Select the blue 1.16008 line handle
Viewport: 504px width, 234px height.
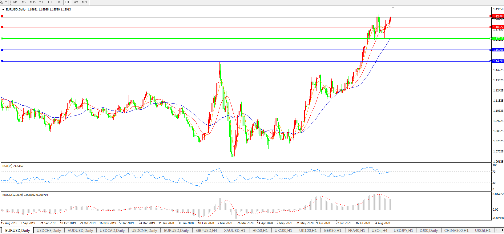(2, 50)
